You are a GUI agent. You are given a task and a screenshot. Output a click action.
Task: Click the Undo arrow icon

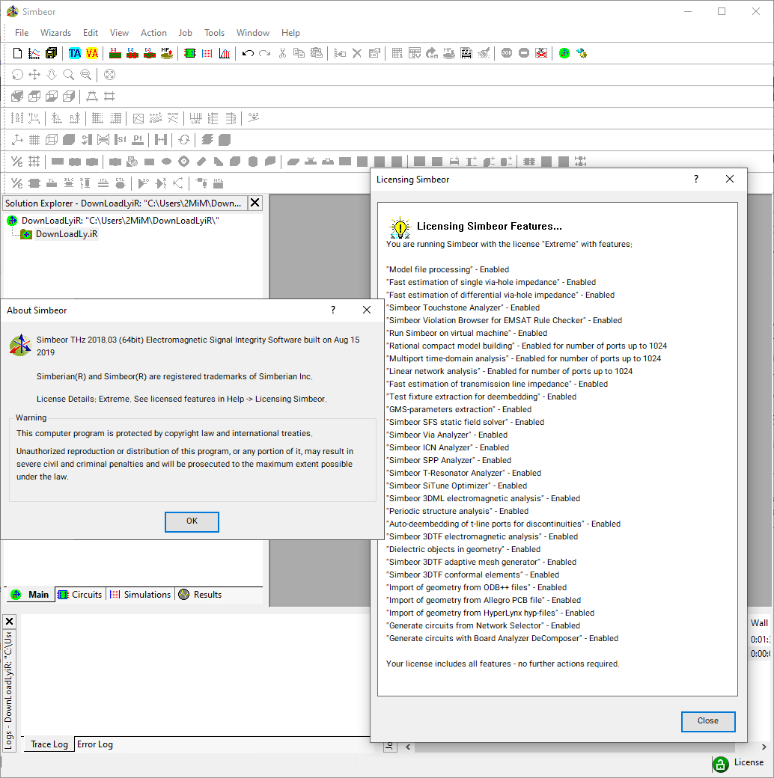[x=248, y=53]
